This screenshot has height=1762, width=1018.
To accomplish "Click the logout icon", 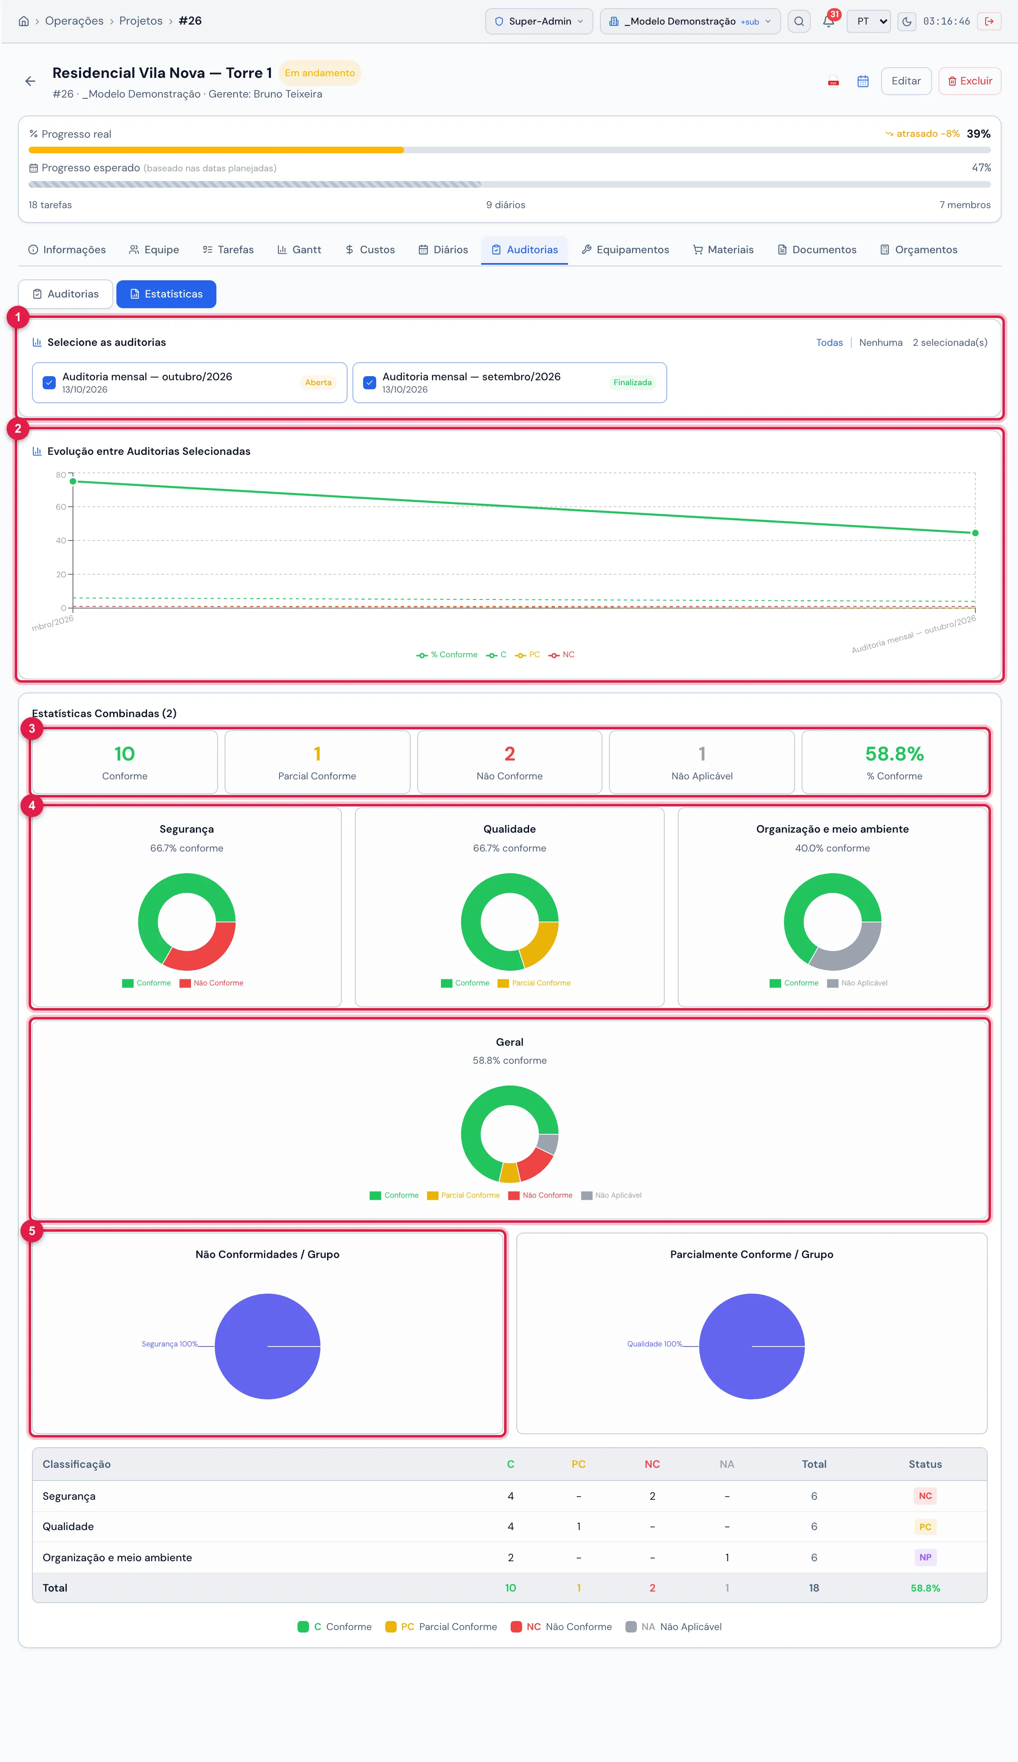I will point(988,21).
